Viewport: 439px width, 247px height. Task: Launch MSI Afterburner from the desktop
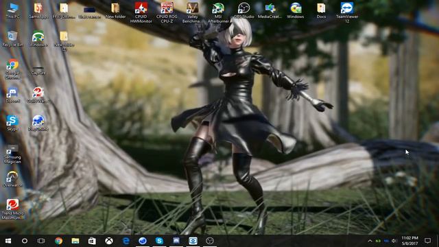(218, 12)
